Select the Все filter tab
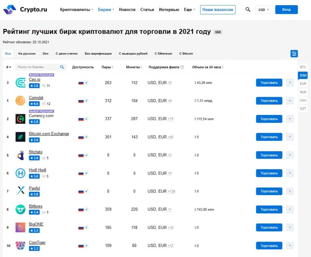 click(8, 53)
